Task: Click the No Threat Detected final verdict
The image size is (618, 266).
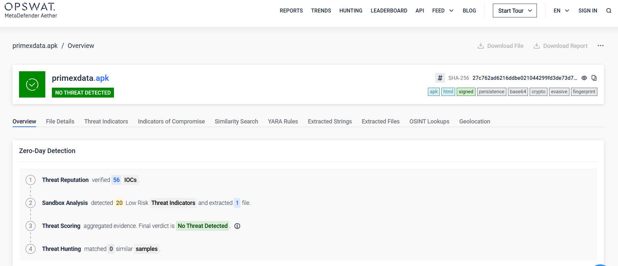Action: (203, 226)
